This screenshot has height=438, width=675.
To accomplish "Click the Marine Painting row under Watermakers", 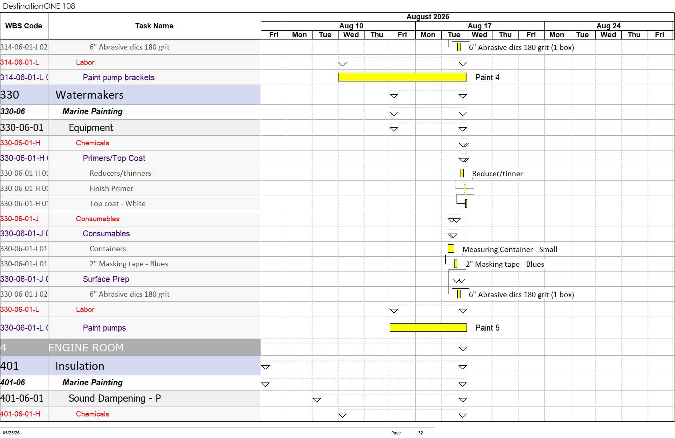I will point(130,111).
